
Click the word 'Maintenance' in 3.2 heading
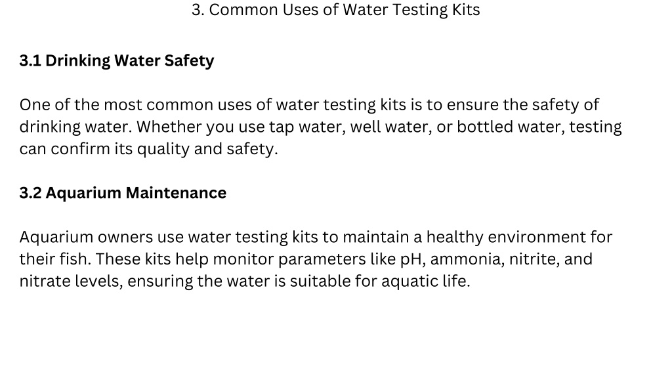coord(176,193)
